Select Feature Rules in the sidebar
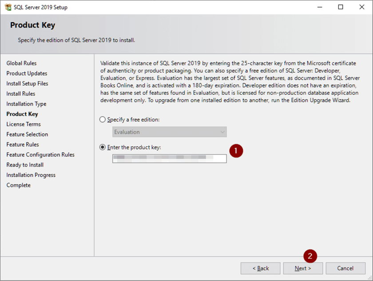 click(x=22, y=144)
